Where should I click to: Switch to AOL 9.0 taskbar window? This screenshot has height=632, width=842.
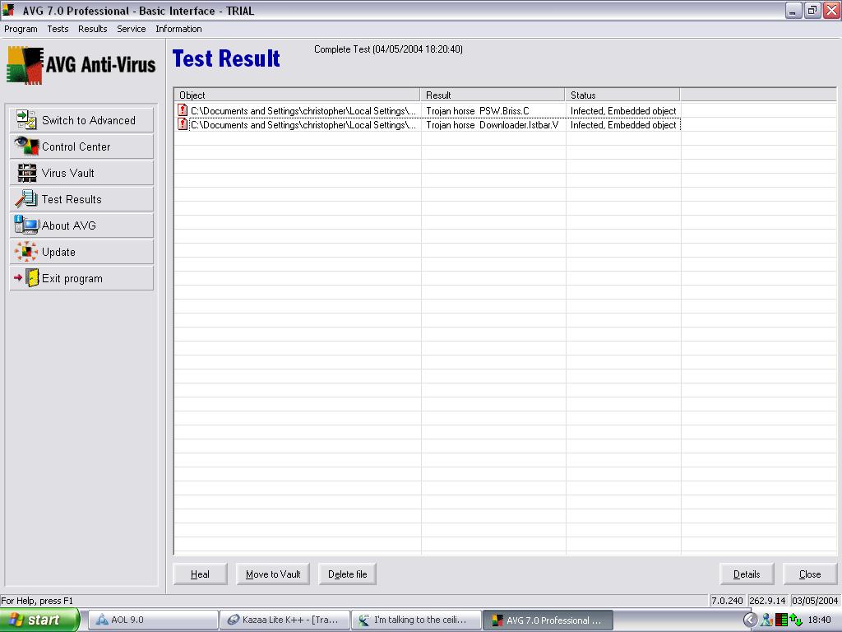tap(153, 620)
